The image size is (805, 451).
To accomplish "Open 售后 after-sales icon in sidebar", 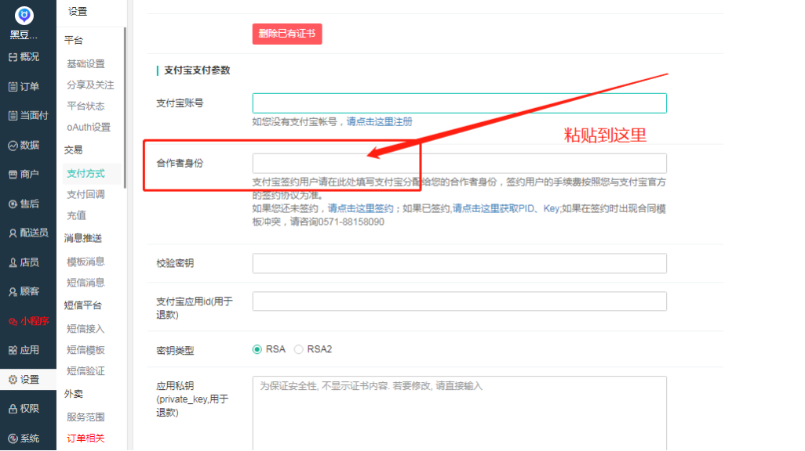I will click(13, 204).
